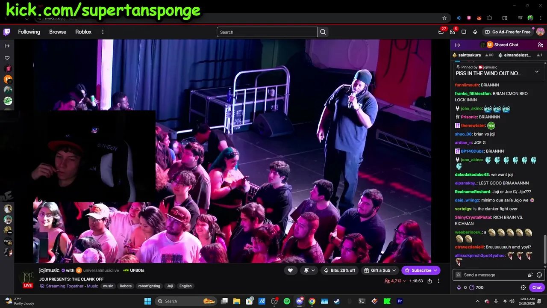
Task: Click the purple Chat send button
Action: pos(537,287)
